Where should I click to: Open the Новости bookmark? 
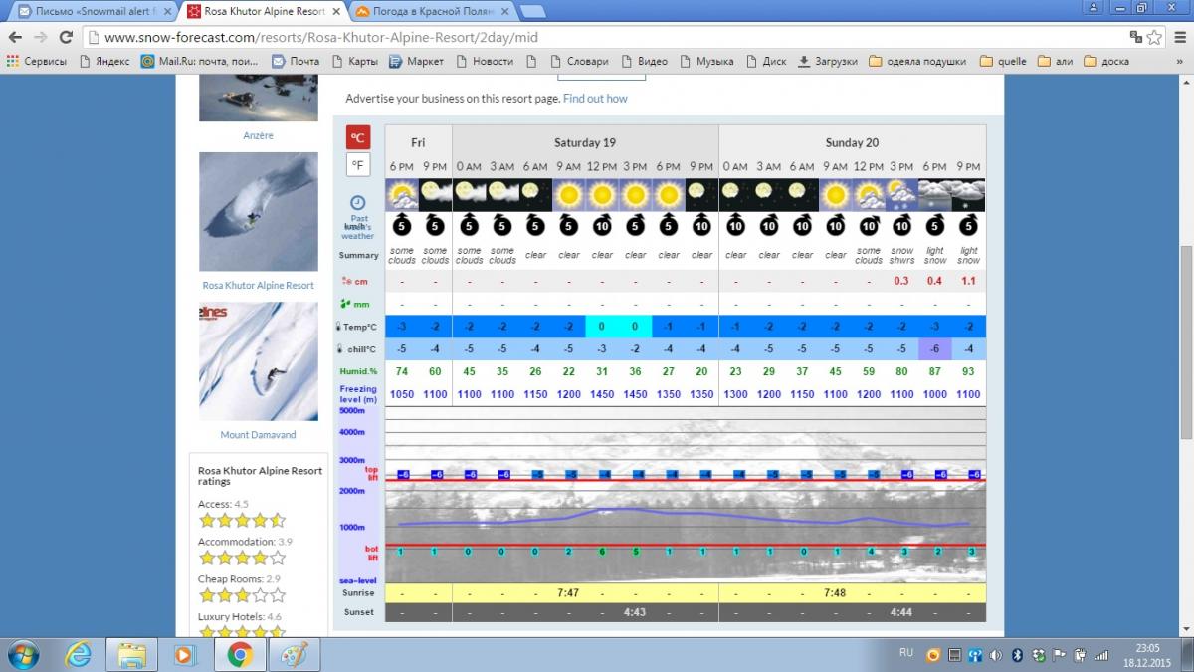click(x=485, y=61)
